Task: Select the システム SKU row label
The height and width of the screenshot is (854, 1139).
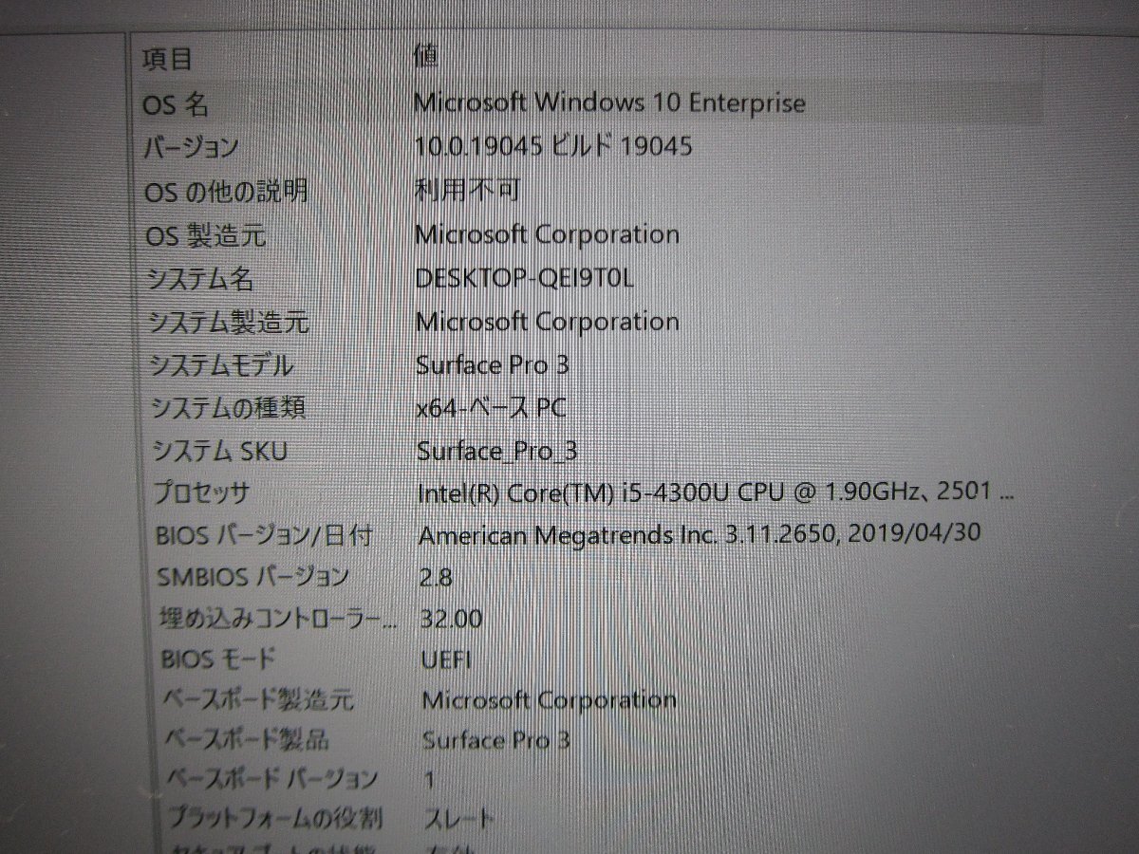Action: (x=219, y=452)
